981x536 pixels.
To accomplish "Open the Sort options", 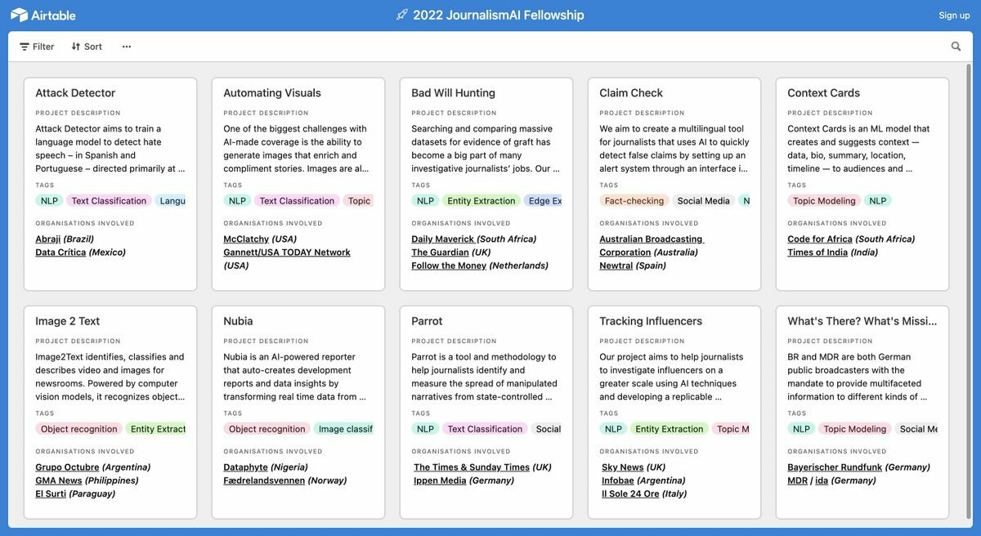I will (87, 47).
